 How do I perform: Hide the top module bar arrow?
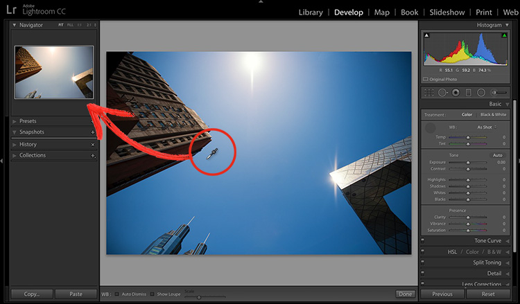[x=261, y=1]
